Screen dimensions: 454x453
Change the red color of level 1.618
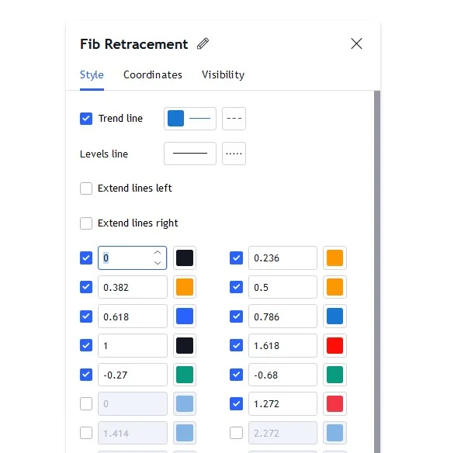coord(334,346)
